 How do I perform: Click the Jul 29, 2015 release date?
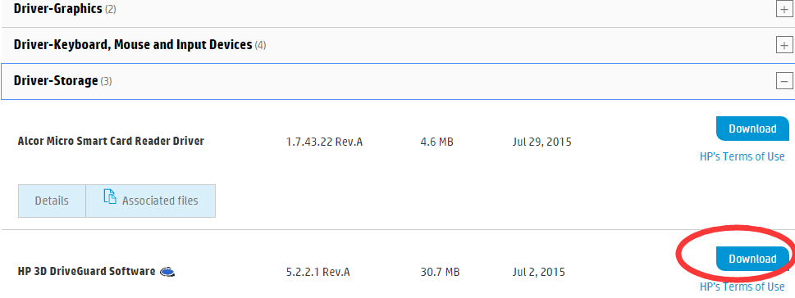(541, 142)
